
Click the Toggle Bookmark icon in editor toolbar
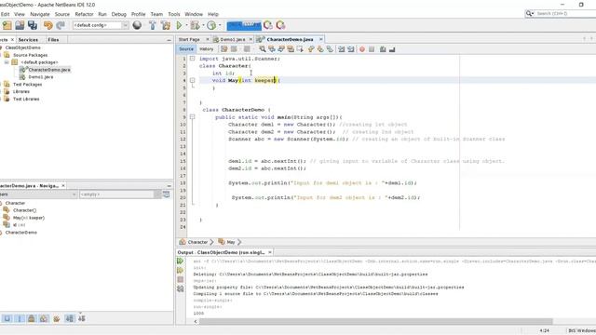(x=330, y=49)
